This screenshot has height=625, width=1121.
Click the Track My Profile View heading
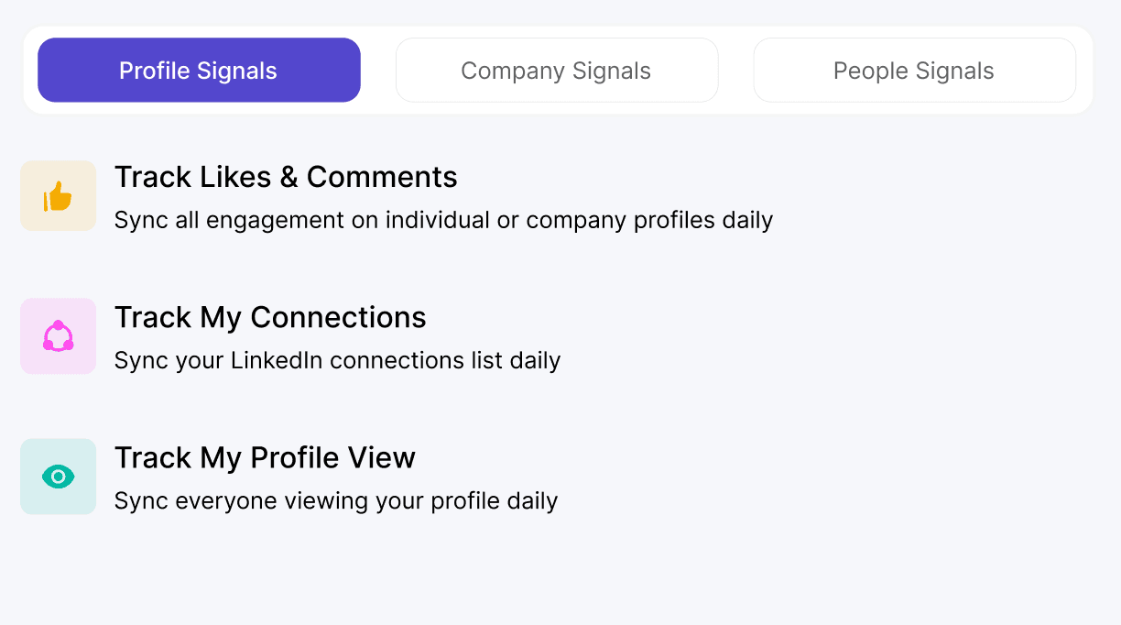pos(265,457)
